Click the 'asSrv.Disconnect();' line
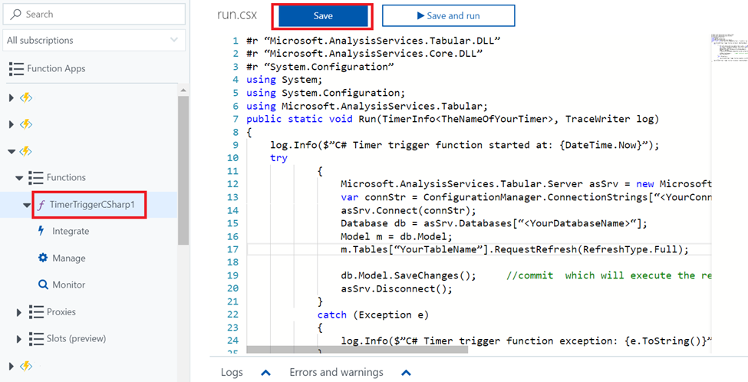The image size is (748, 382). 397,288
